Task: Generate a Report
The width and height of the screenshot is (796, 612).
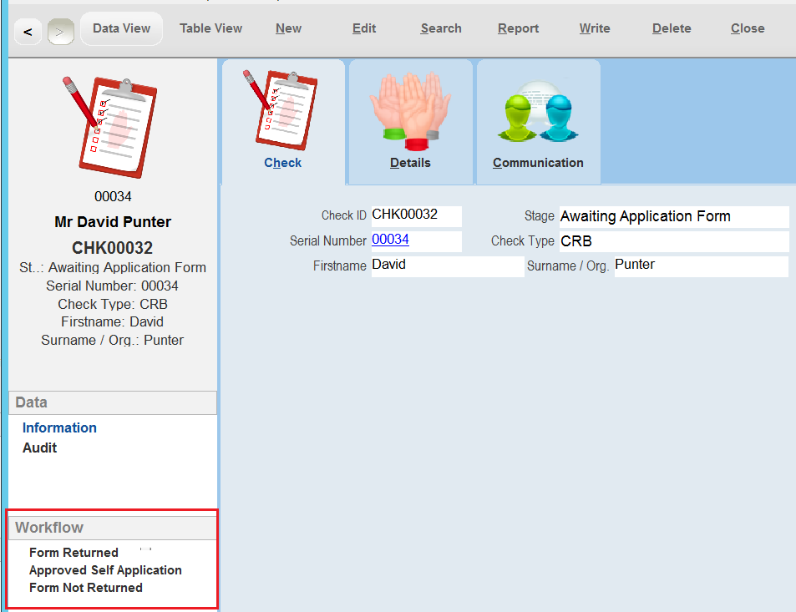Action: pos(518,28)
